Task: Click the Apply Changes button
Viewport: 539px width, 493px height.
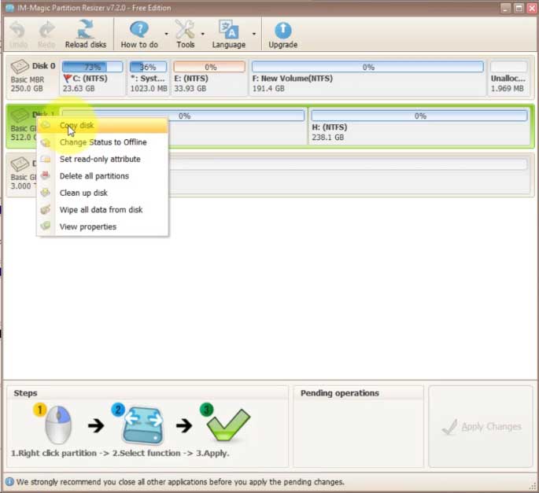Action: point(481,426)
